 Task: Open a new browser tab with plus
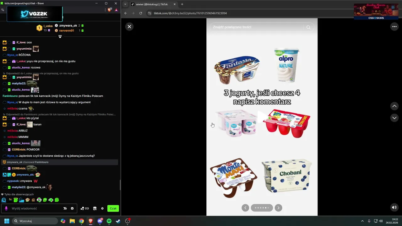coord(182,4)
